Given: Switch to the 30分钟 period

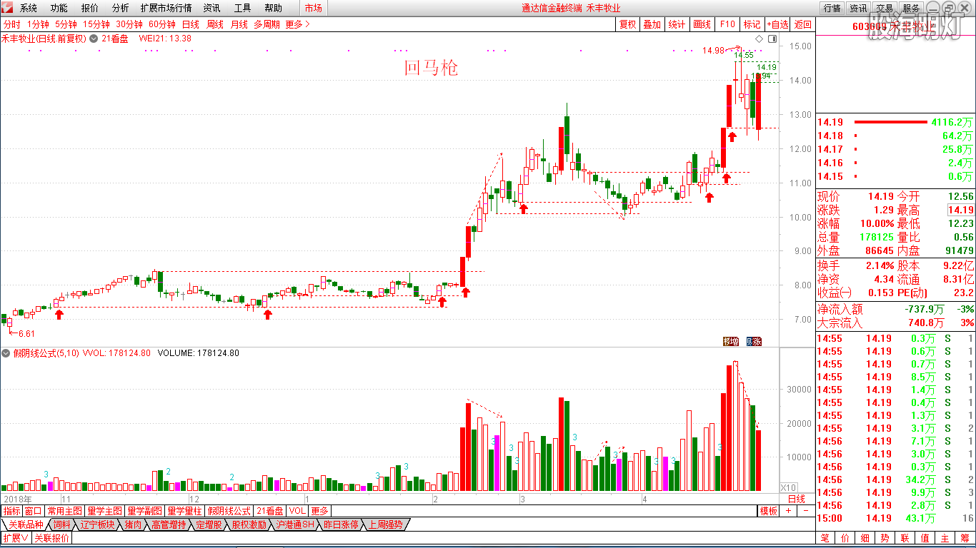Looking at the screenshot, I should [129, 24].
